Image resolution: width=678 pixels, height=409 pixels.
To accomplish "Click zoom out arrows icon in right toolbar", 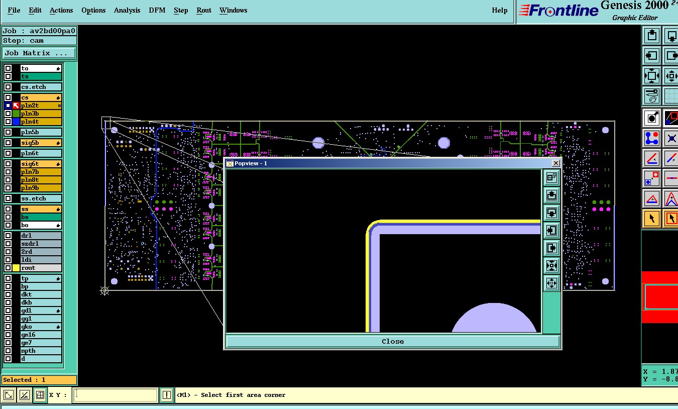I will pyautogui.click(x=652, y=76).
